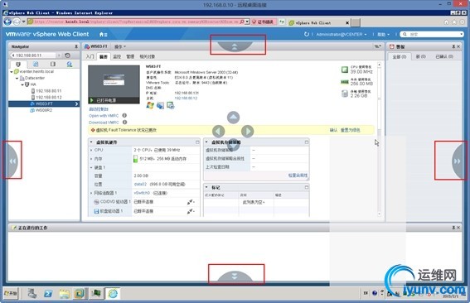This screenshot has width=470, height=303.
Task: Click the vSwitch0 network link
Action: (142, 193)
